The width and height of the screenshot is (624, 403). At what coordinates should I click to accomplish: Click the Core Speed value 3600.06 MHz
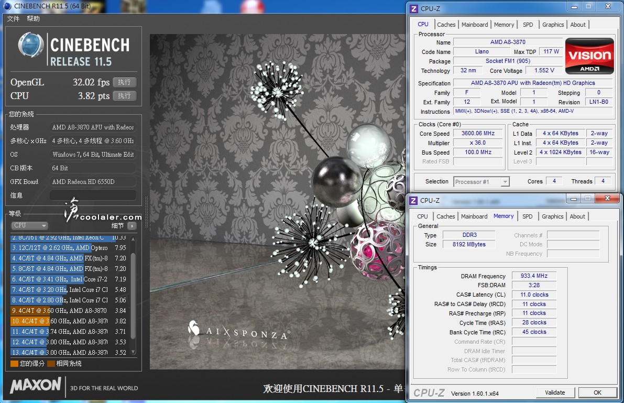478,134
